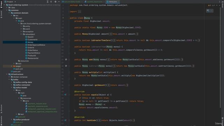Collapse all nodes in Project panel toolbar

click(x=51, y=2)
